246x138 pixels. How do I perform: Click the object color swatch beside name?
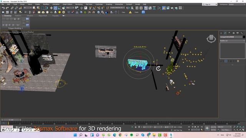[x=244, y=37]
